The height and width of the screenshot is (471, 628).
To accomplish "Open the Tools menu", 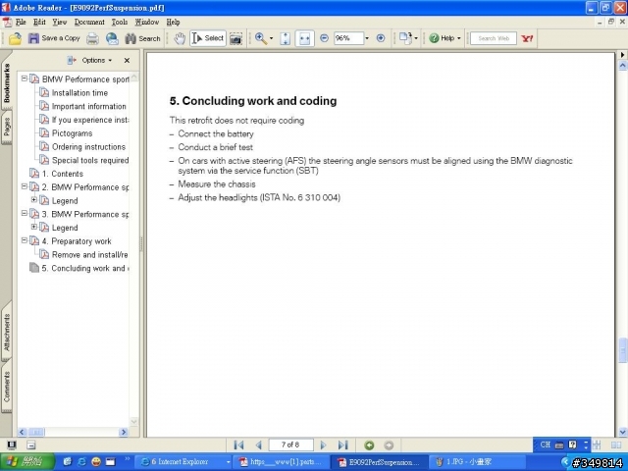I will [120, 22].
